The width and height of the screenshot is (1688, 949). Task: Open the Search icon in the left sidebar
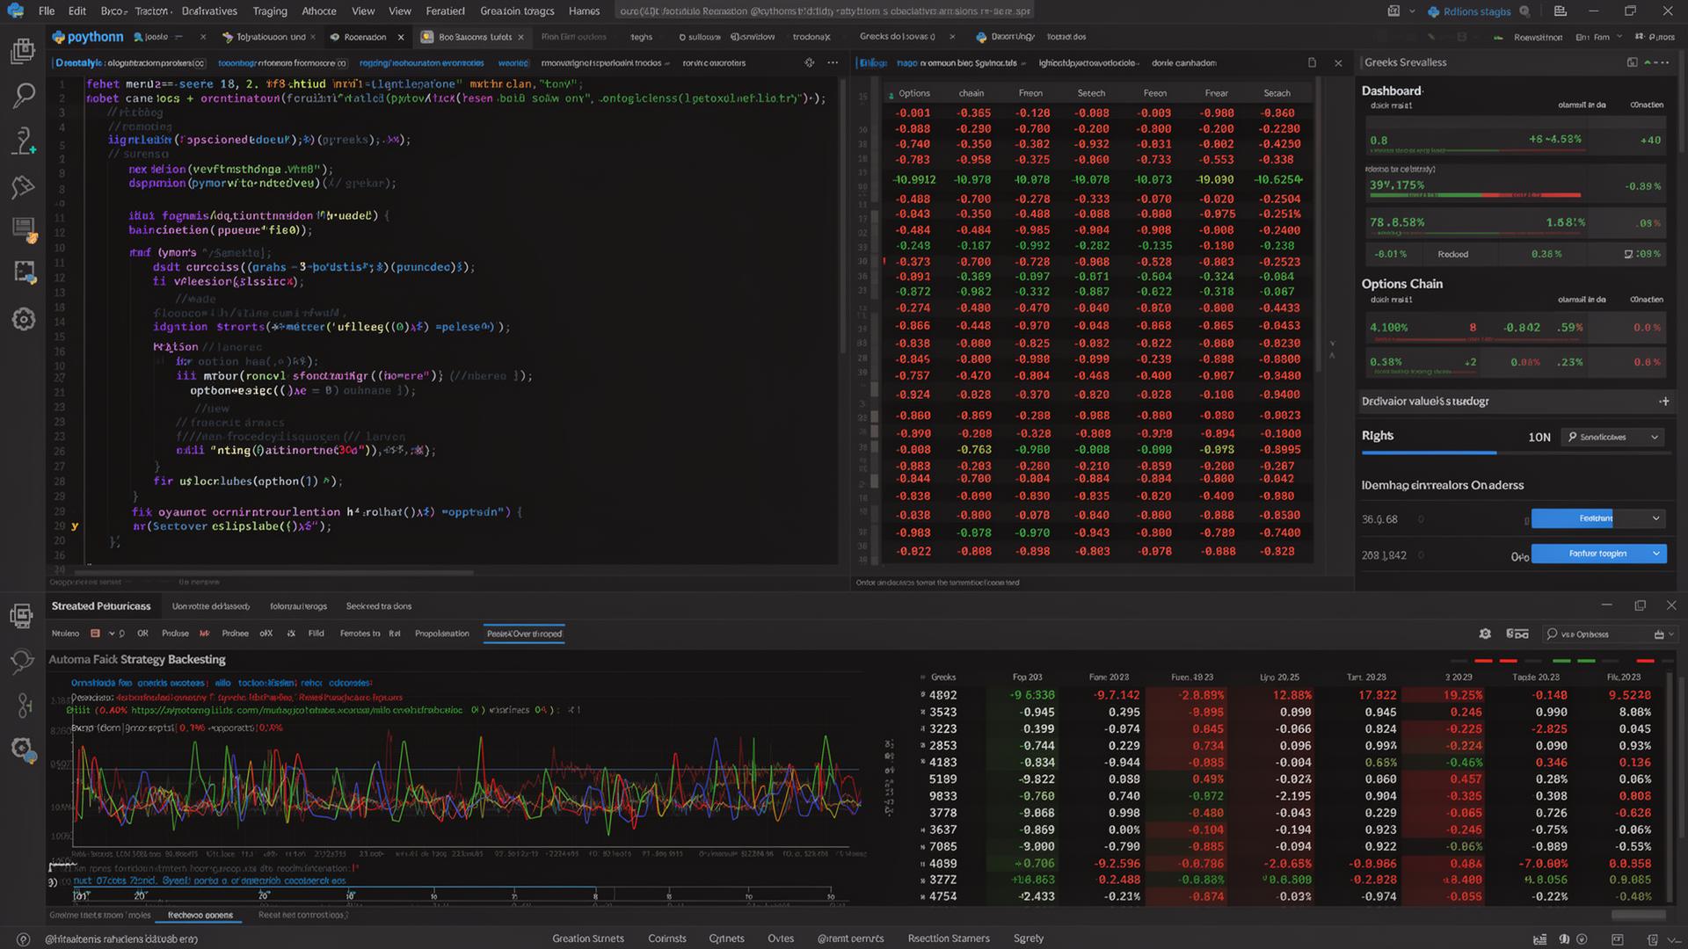(24, 97)
